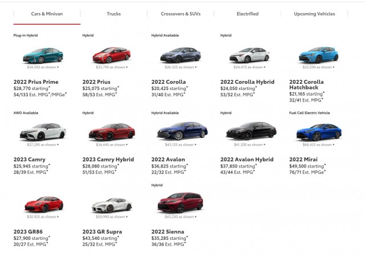Click the $21,165 starting price text
Image resolution: width=365 pixels, height=258 pixels.
point(307,94)
